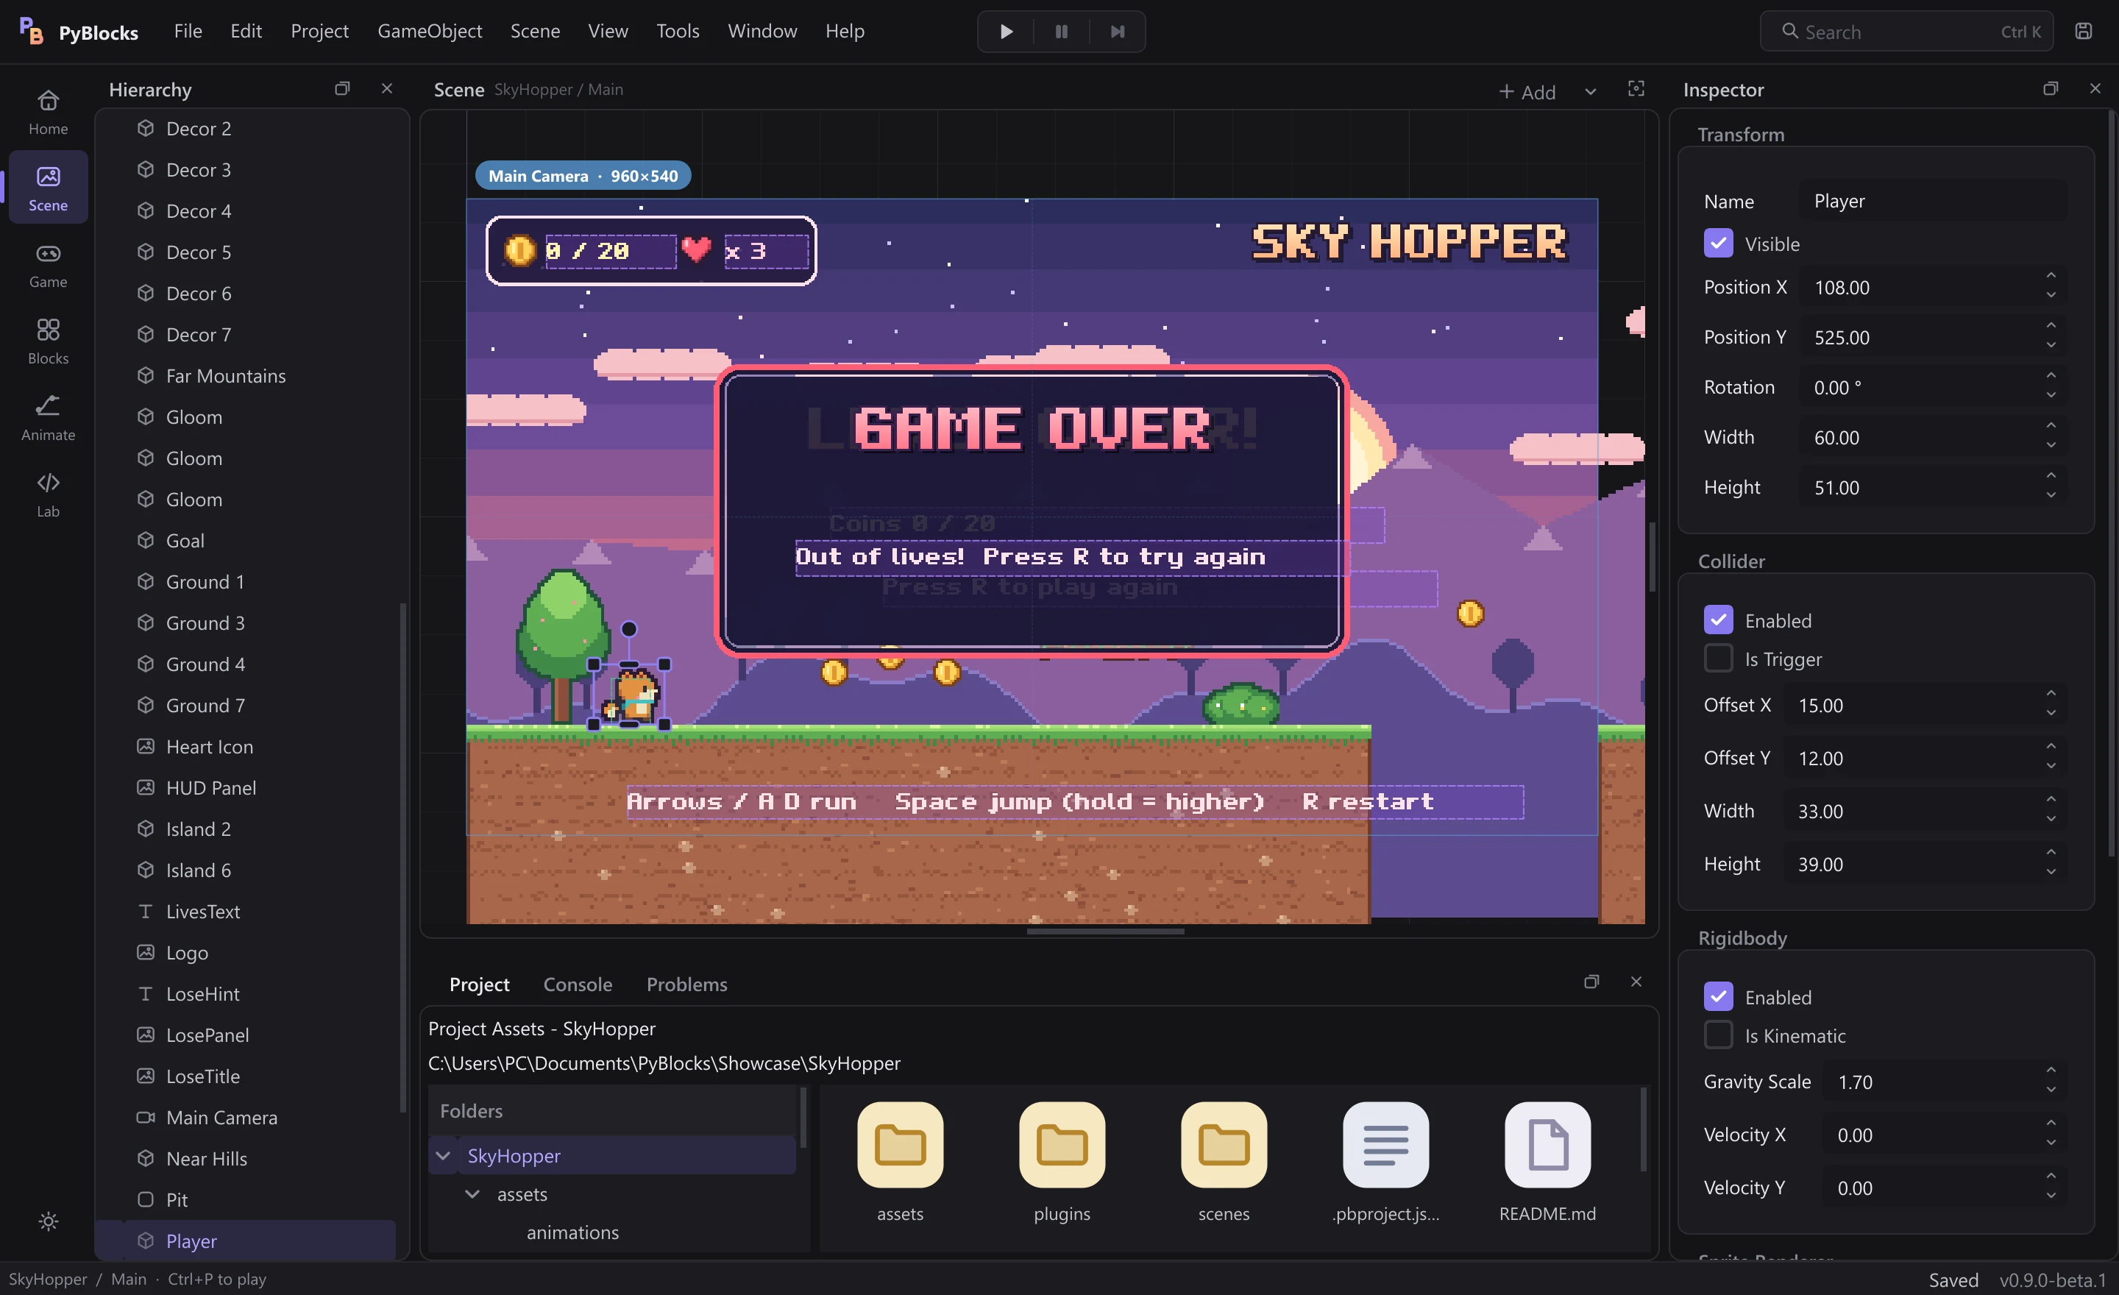Enable the Is Trigger checkbox

(1718, 659)
